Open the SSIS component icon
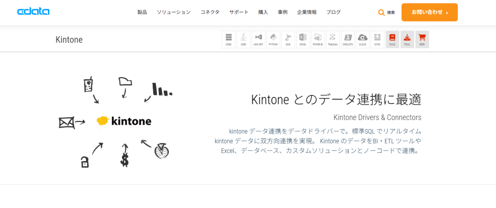Screen dimensions: 496x208 click(x=288, y=40)
